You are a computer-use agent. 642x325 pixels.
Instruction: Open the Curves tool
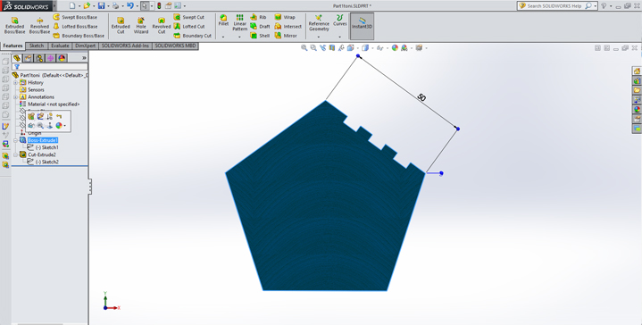[340, 21]
